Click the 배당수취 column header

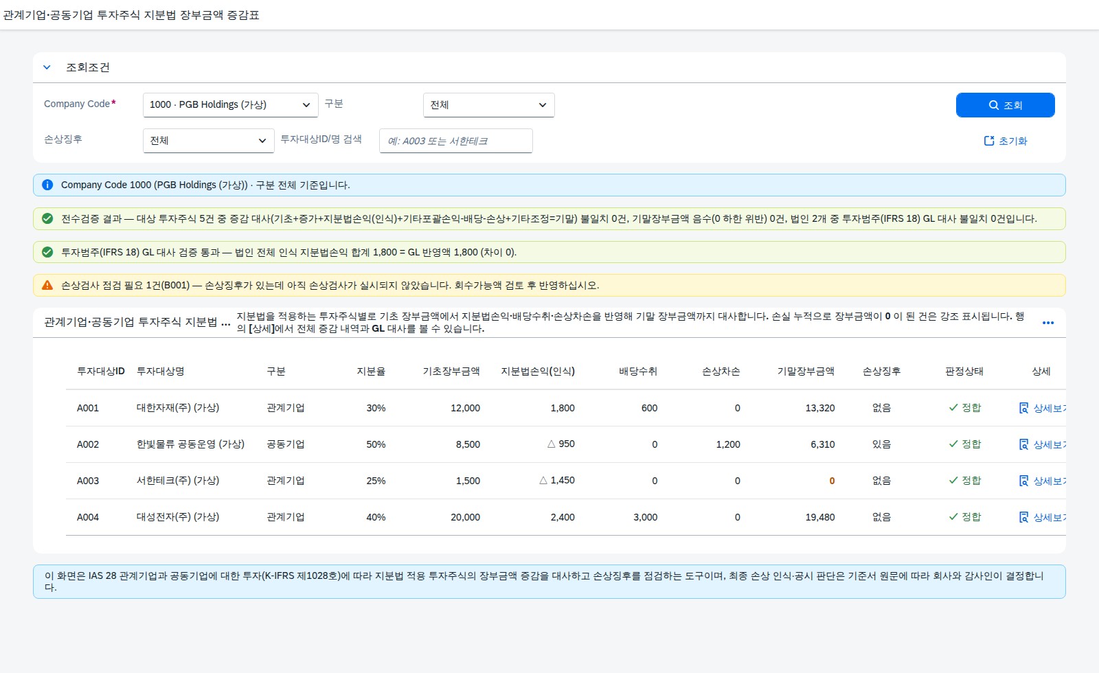pos(638,372)
